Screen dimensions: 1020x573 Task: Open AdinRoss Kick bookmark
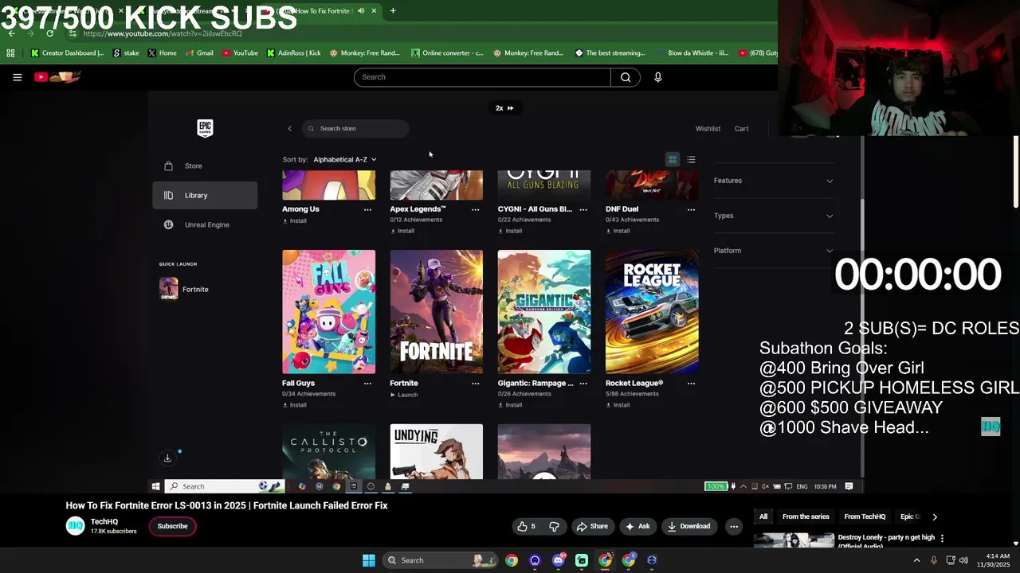(x=294, y=53)
